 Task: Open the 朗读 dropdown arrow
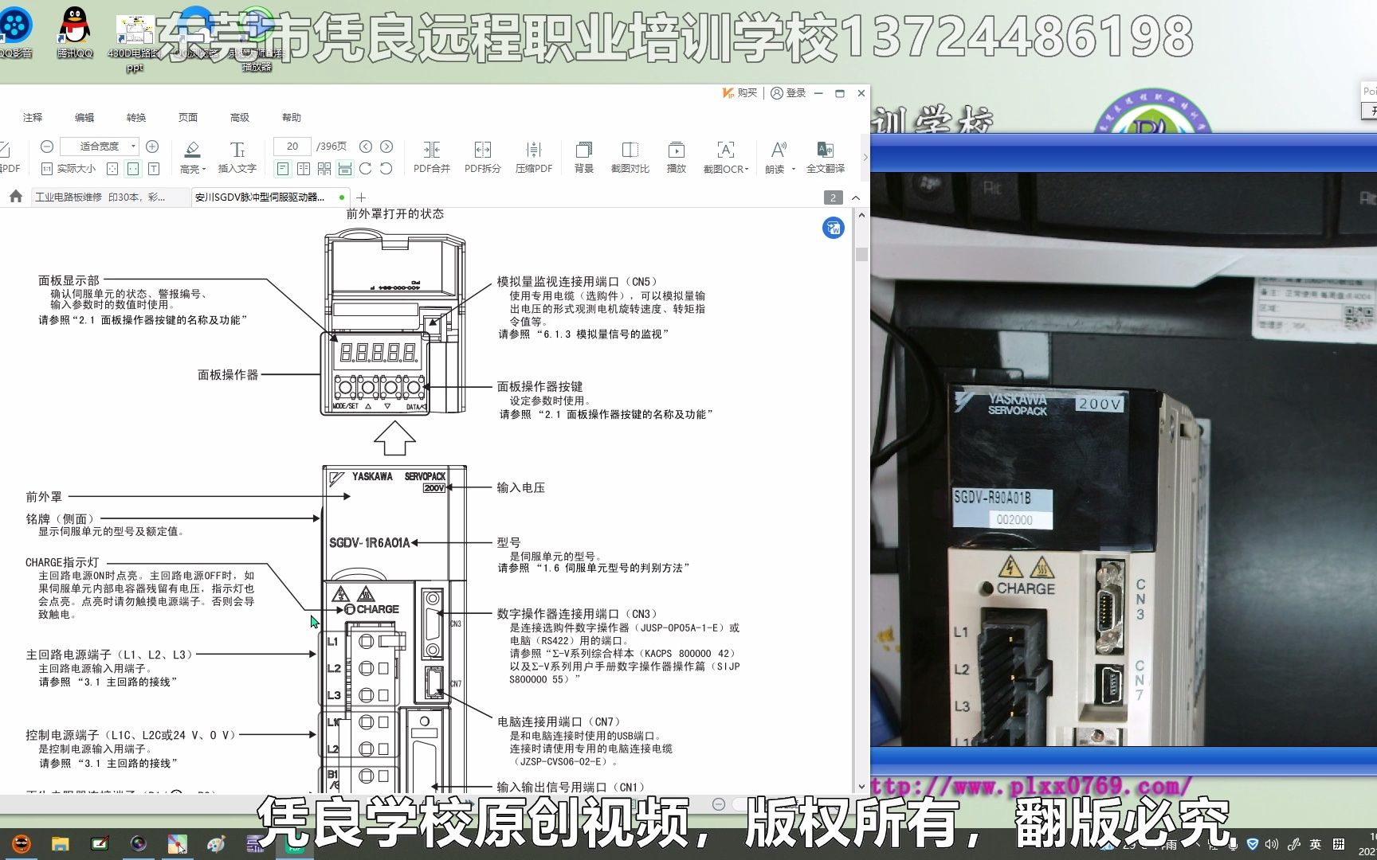click(x=794, y=170)
